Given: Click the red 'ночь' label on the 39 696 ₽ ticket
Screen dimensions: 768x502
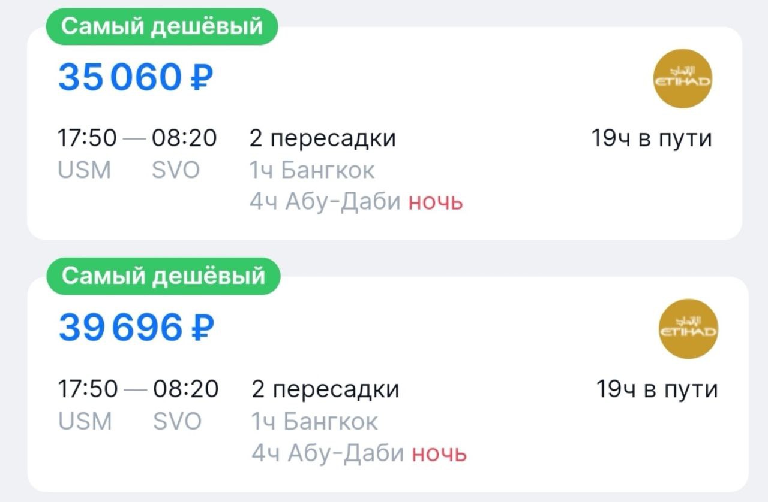Looking at the screenshot, I should pyautogui.click(x=439, y=453).
